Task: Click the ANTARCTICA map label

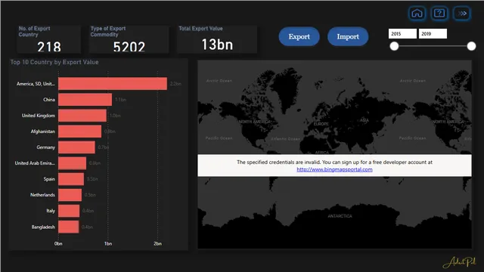Action: point(340,216)
